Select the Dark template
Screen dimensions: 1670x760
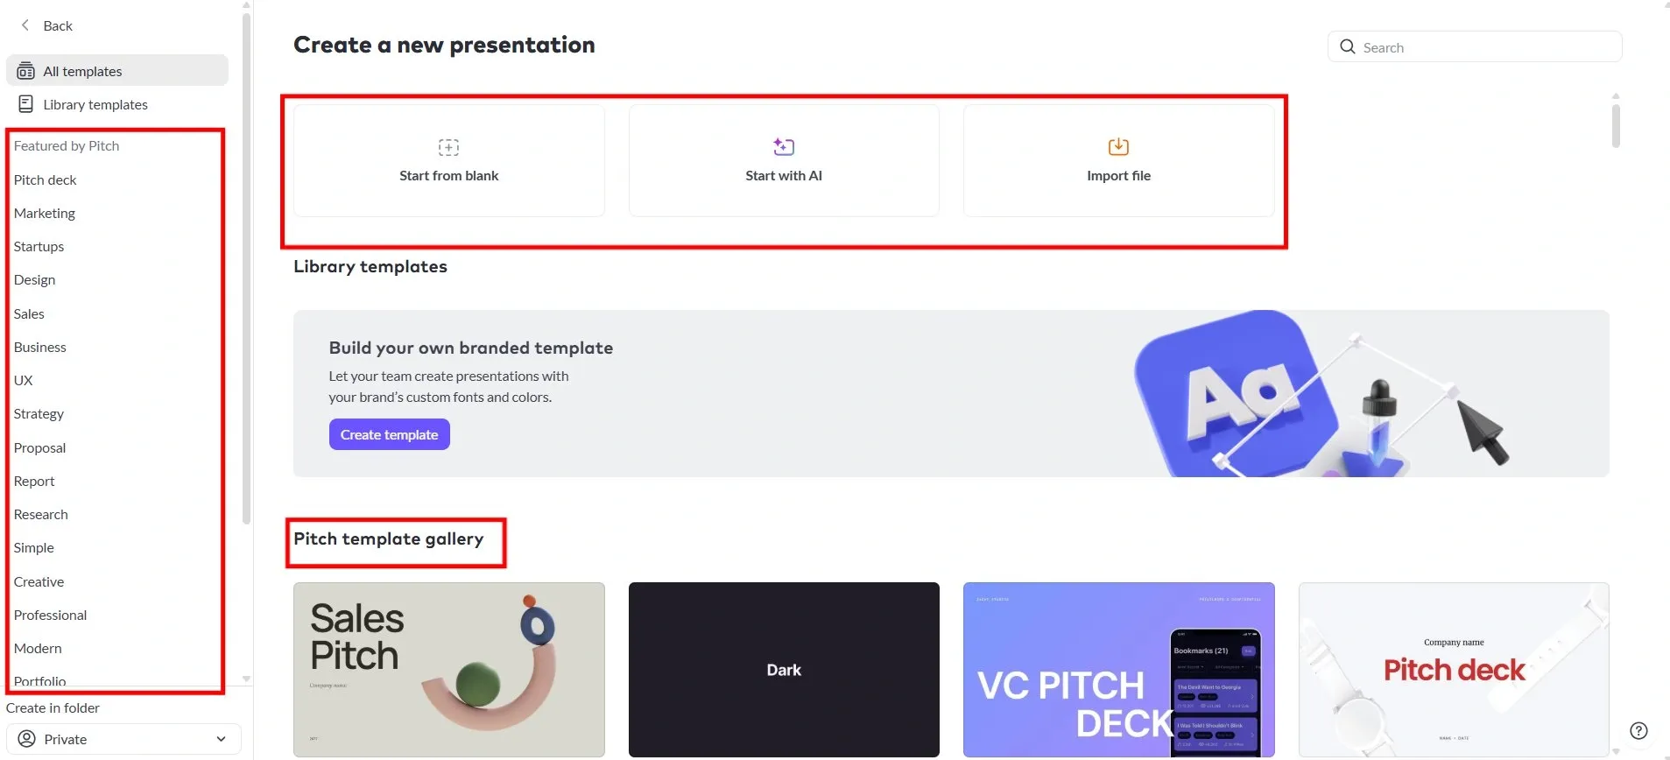pyautogui.click(x=783, y=669)
